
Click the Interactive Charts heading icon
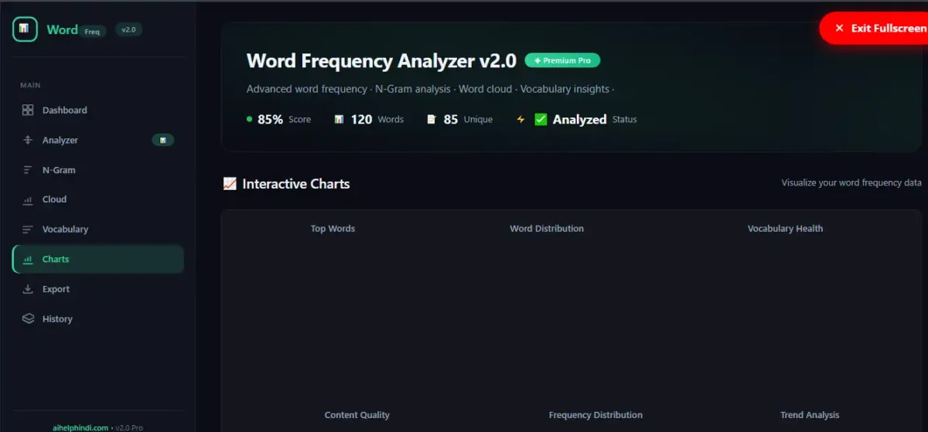pyautogui.click(x=230, y=184)
